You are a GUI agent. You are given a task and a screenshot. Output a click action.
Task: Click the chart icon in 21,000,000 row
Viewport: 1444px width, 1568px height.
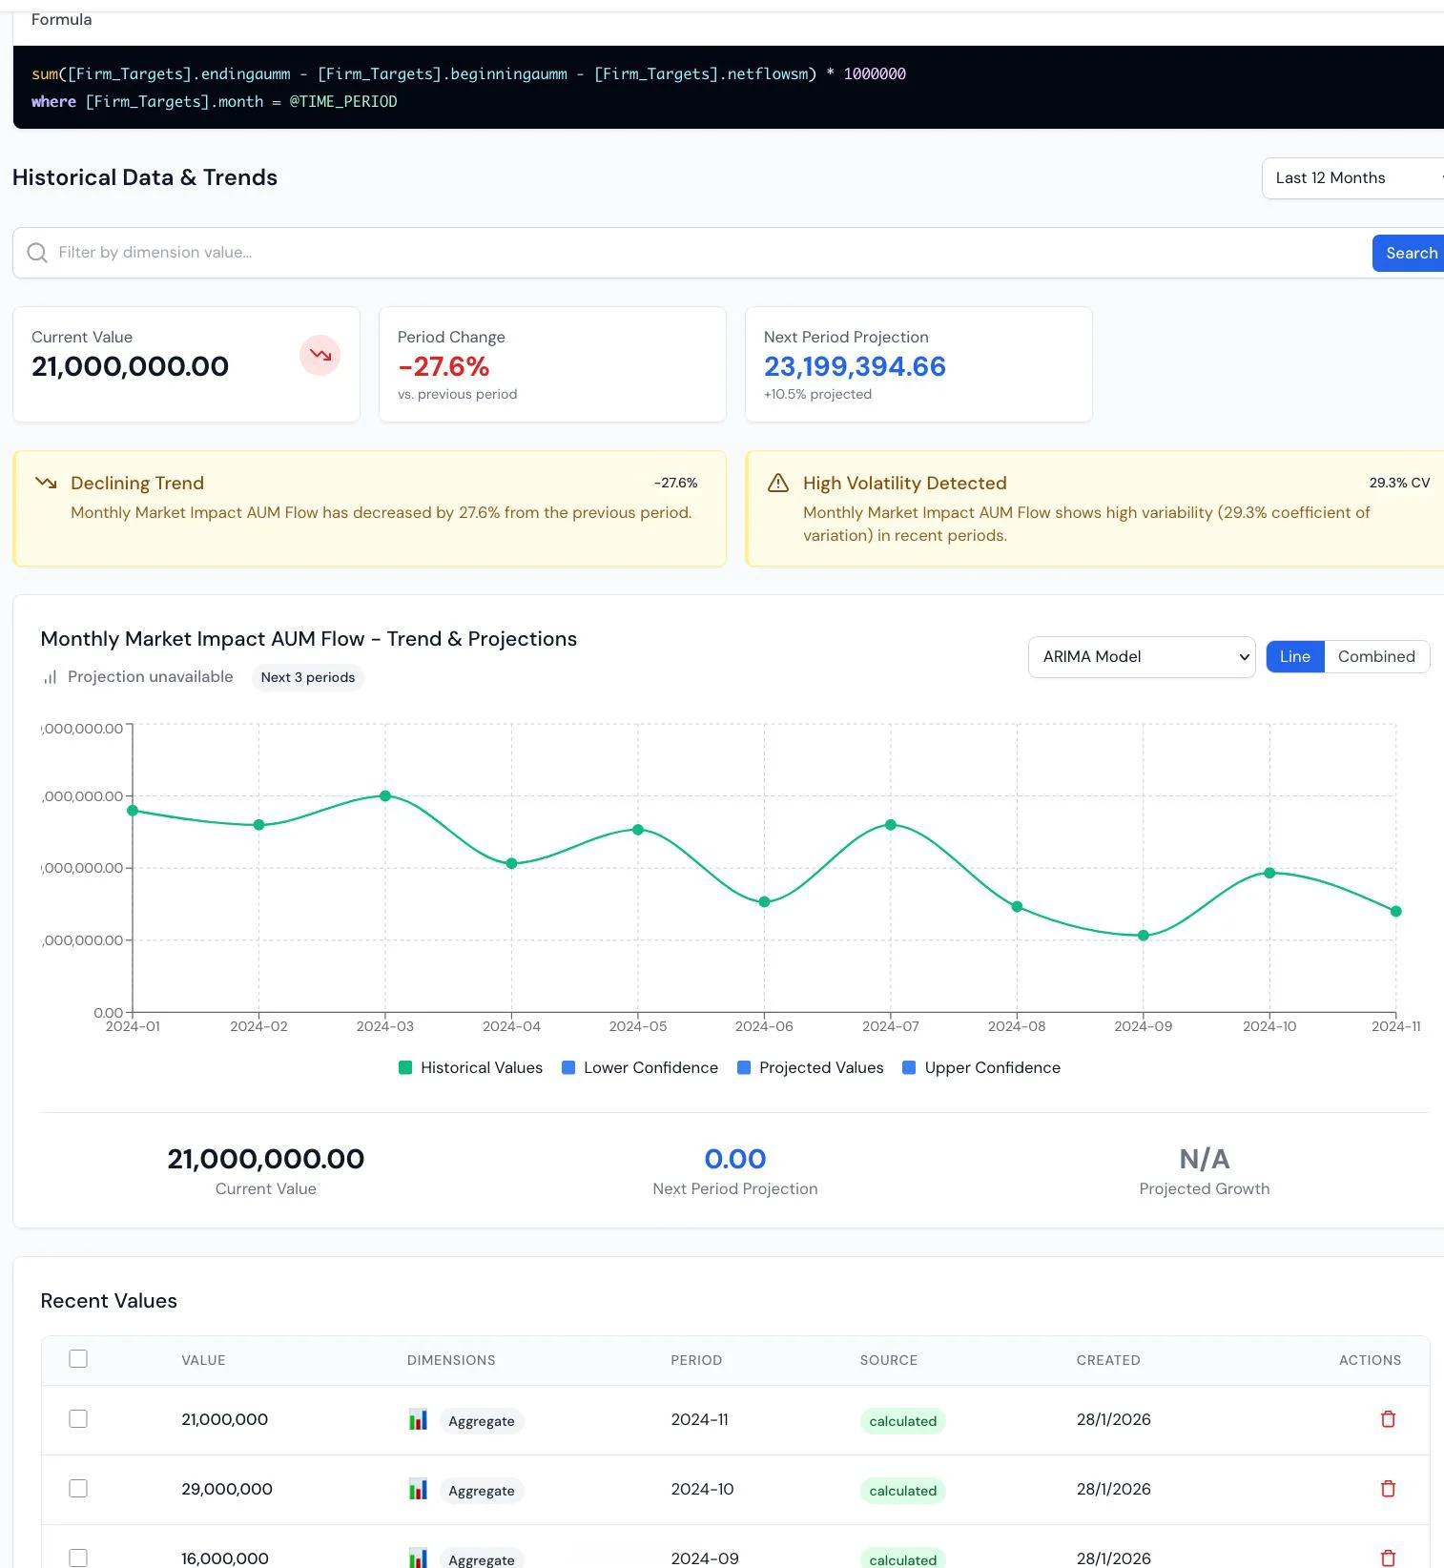coord(418,1419)
